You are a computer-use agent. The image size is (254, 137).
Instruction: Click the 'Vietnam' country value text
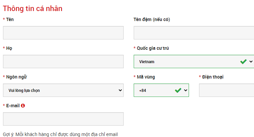click(147, 62)
